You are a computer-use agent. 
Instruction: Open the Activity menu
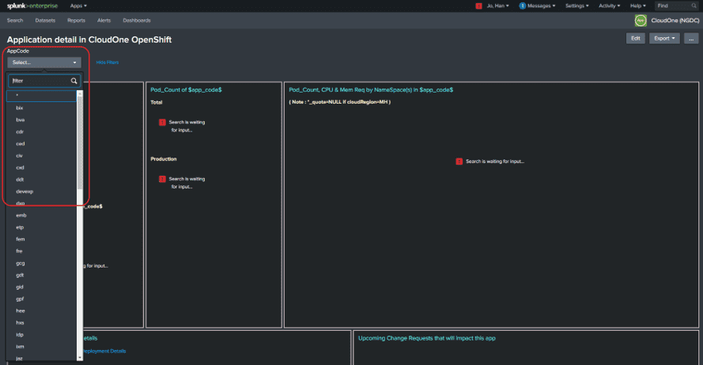pos(610,6)
